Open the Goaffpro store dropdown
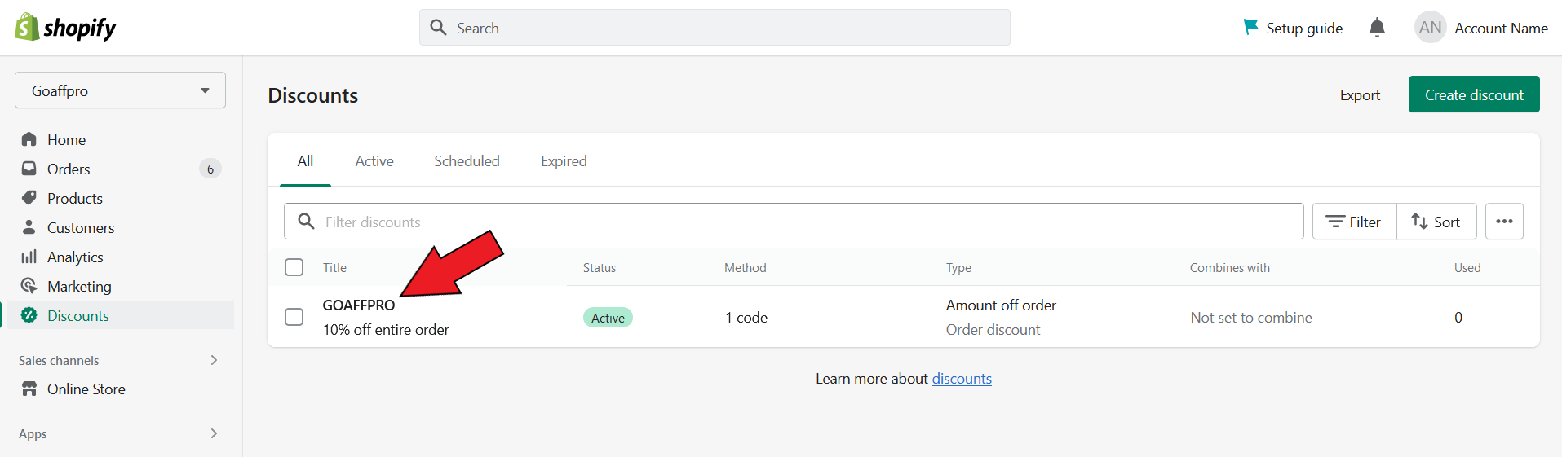This screenshot has height=457, width=1562. tap(120, 90)
